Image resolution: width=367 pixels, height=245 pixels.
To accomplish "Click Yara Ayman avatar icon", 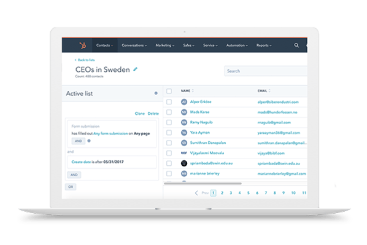I will (184, 133).
